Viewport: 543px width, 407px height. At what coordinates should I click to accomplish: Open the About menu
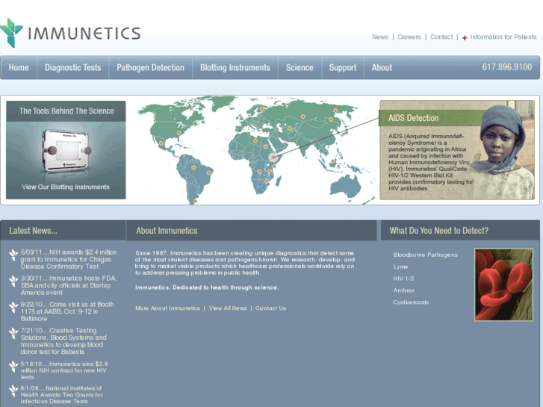click(x=382, y=67)
